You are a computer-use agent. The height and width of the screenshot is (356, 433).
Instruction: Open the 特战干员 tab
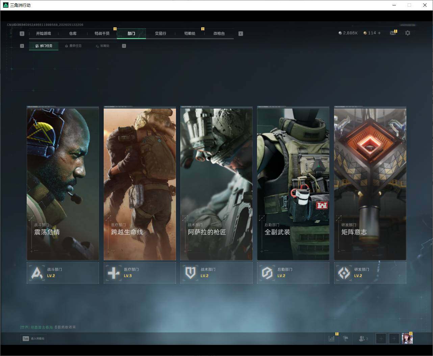click(102, 33)
